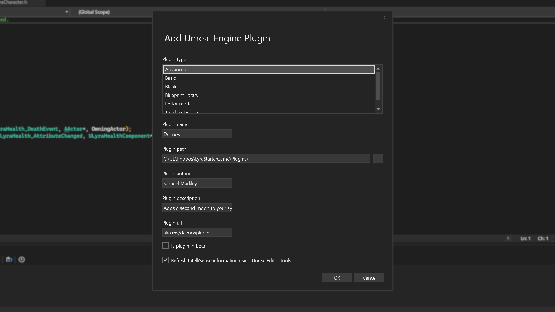The height and width of the screenshot is (312, 555).
Task: Click browse plugin path button
Action: [378, 158]
